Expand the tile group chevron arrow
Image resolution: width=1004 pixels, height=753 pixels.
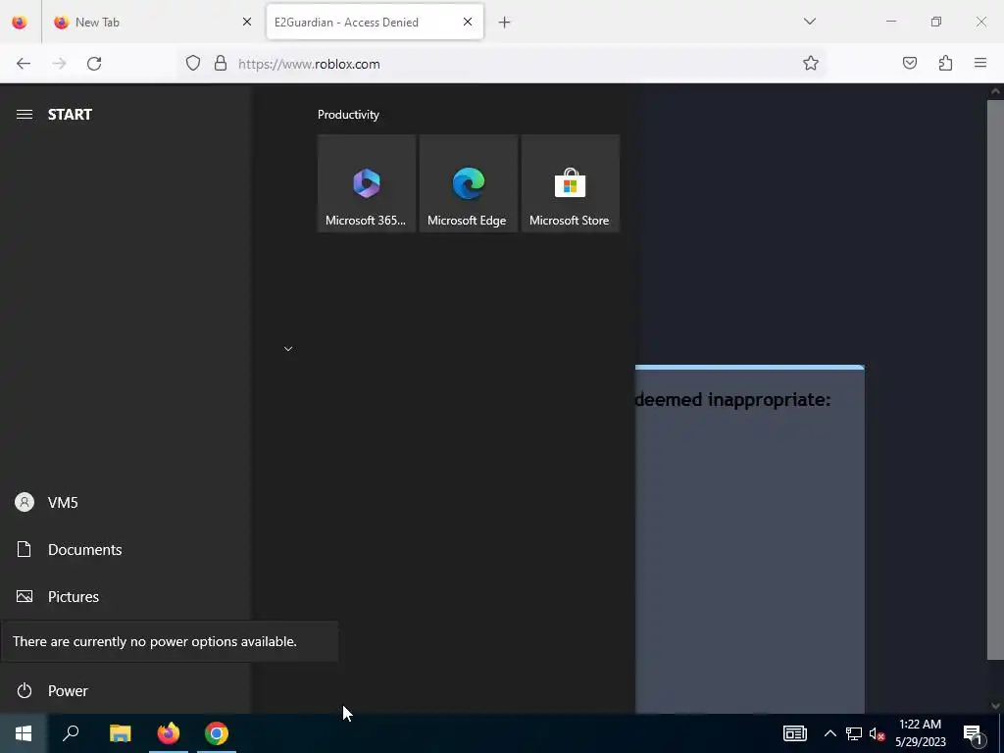pos(288,349)
